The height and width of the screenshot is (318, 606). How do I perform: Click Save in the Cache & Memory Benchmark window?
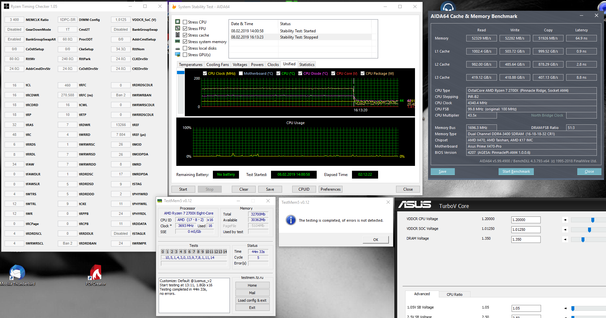443,171
